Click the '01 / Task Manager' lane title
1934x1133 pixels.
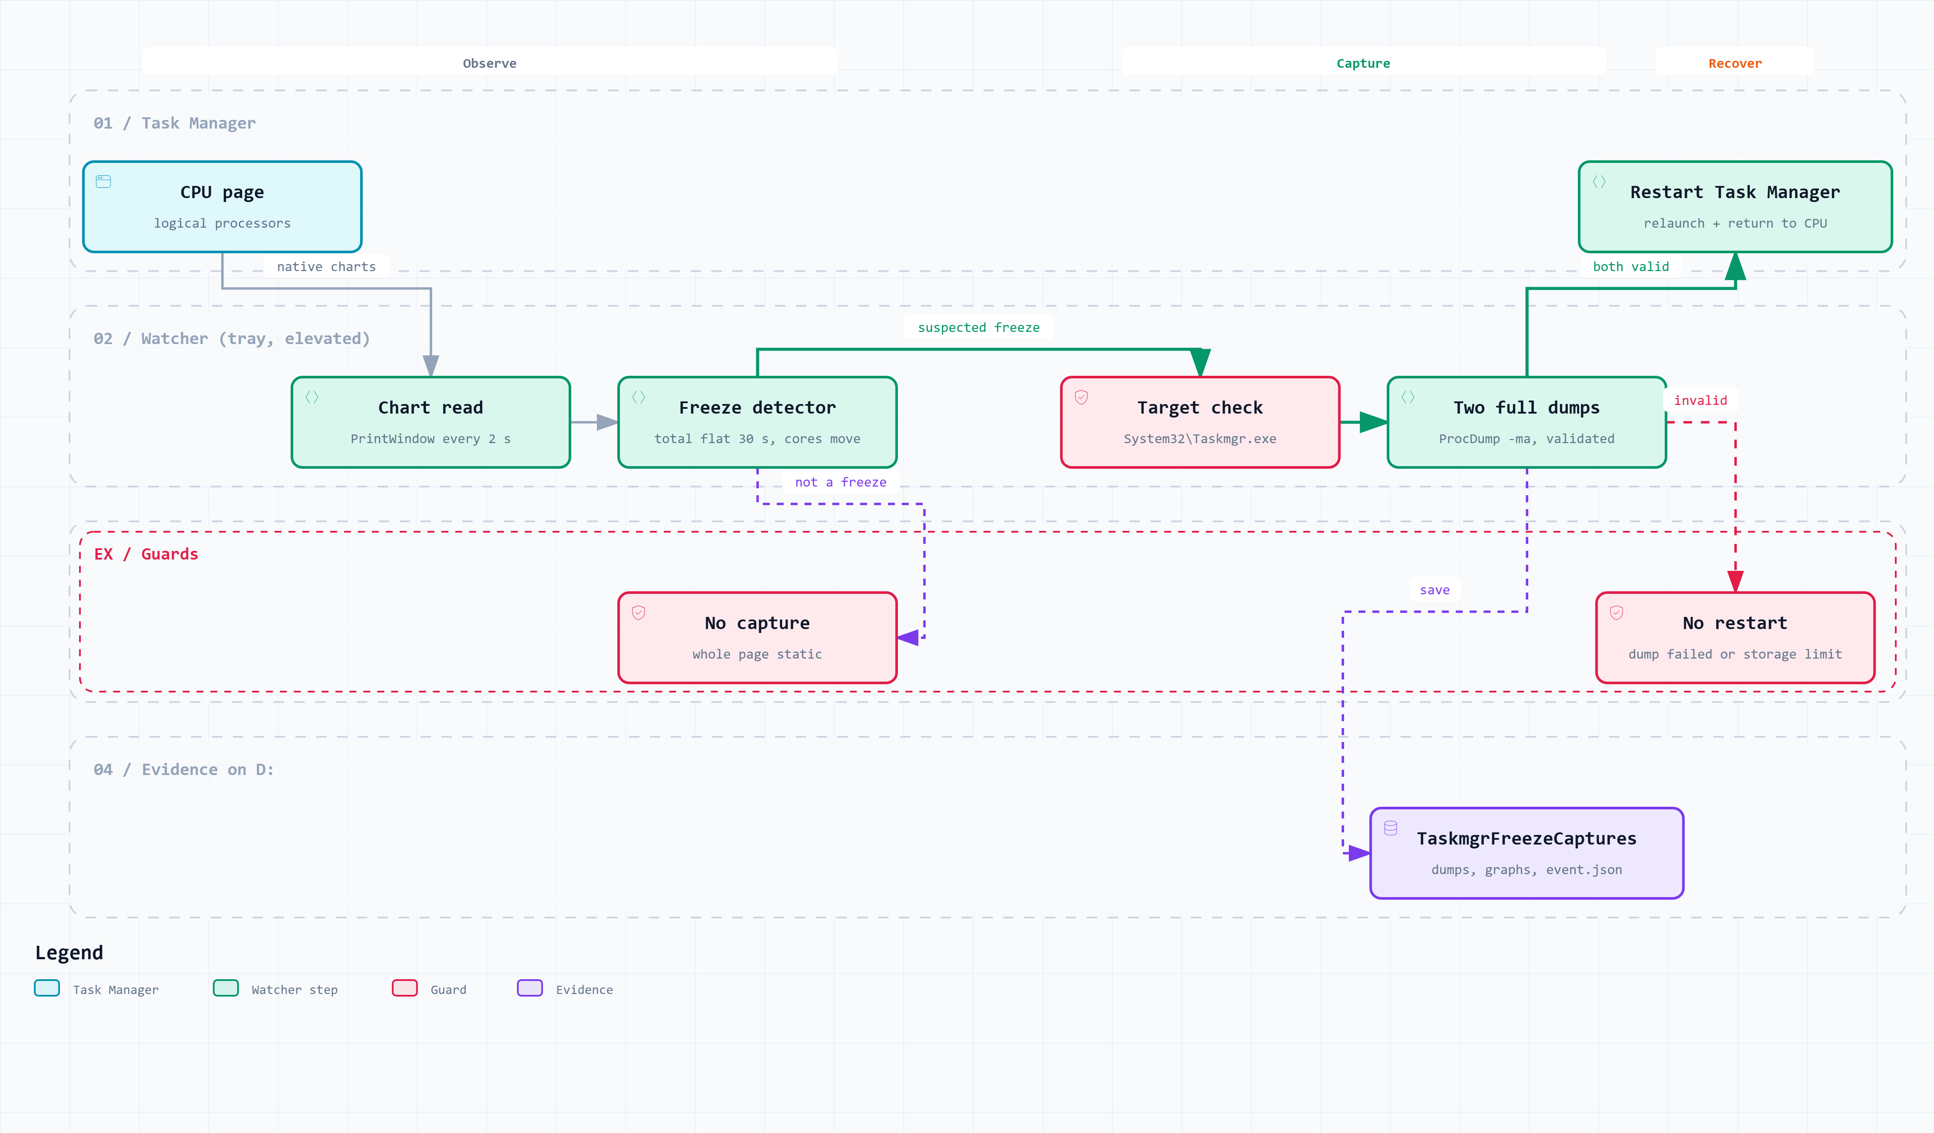point(174,123)
